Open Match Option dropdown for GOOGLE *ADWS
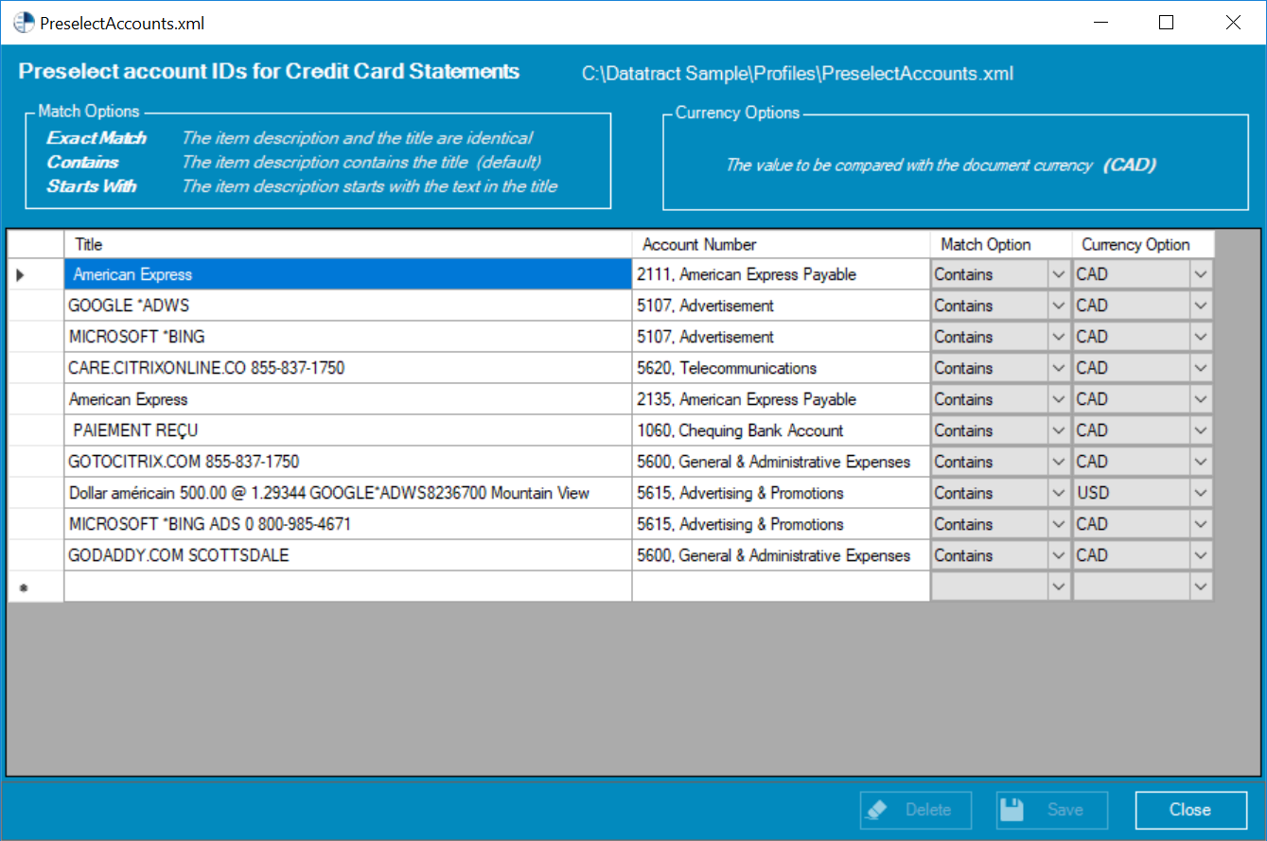 [1058, 306]
